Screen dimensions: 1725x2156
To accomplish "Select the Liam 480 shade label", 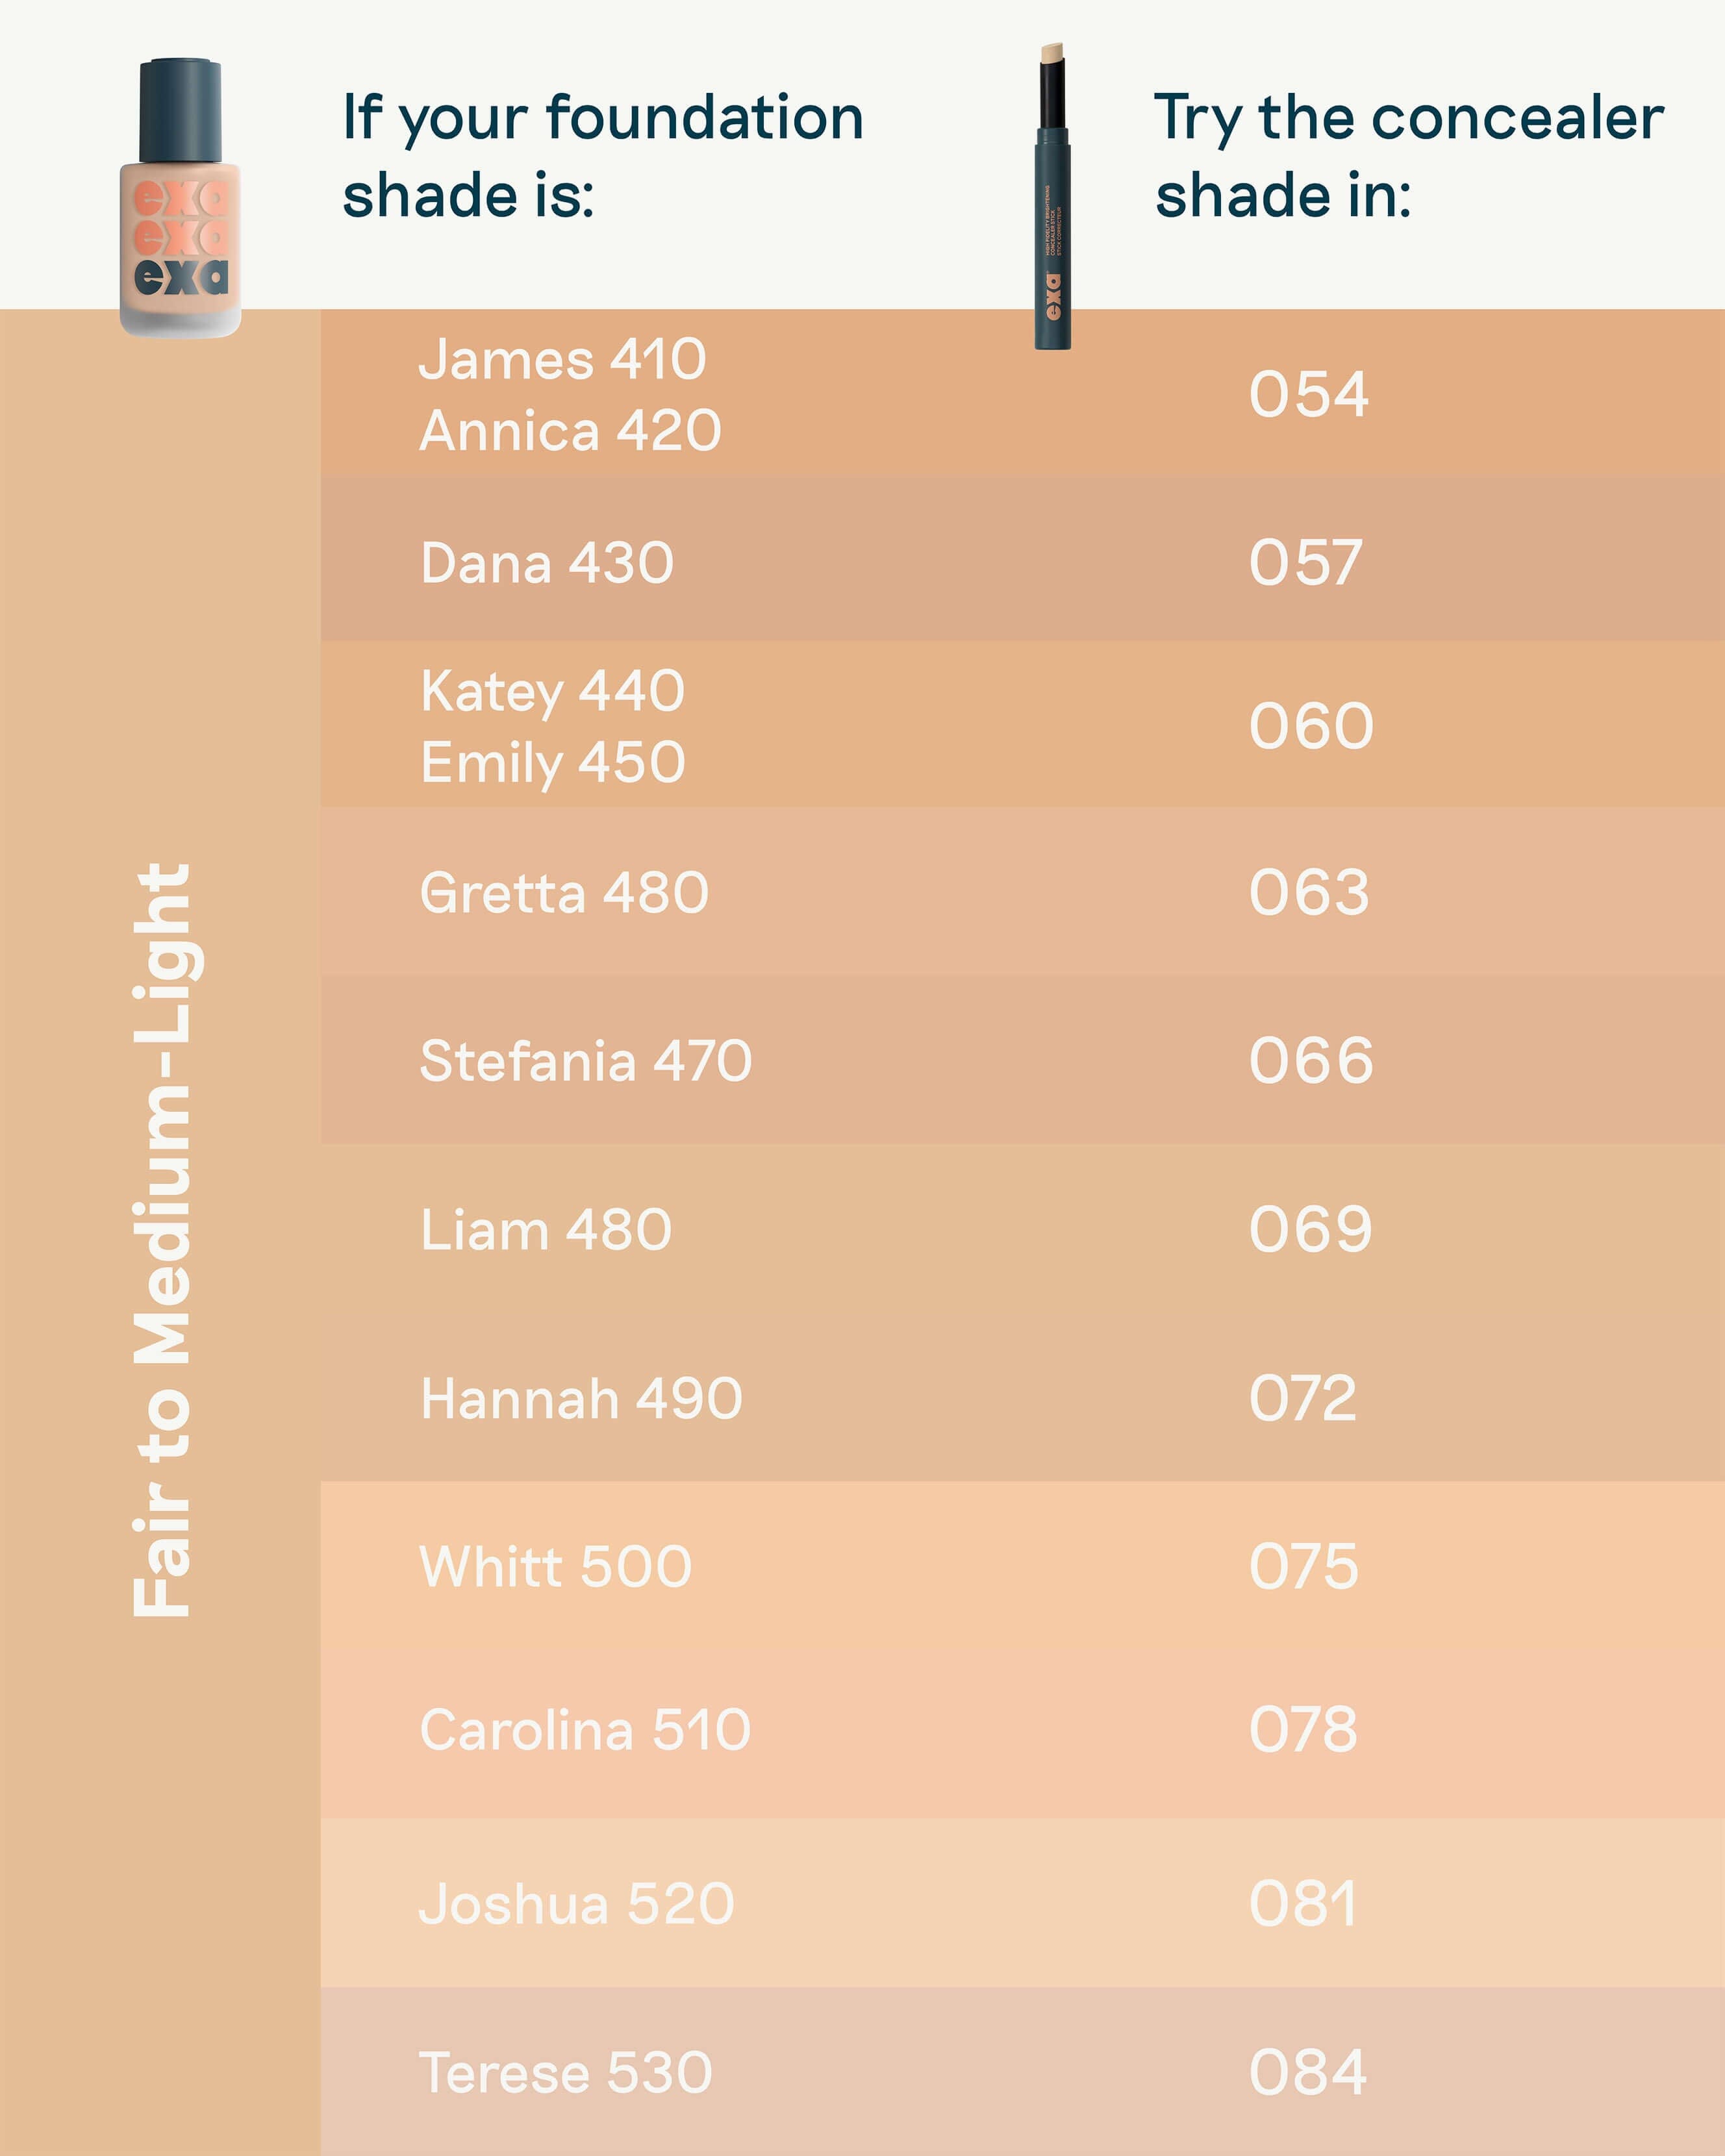I will (x=546, y=1230).
